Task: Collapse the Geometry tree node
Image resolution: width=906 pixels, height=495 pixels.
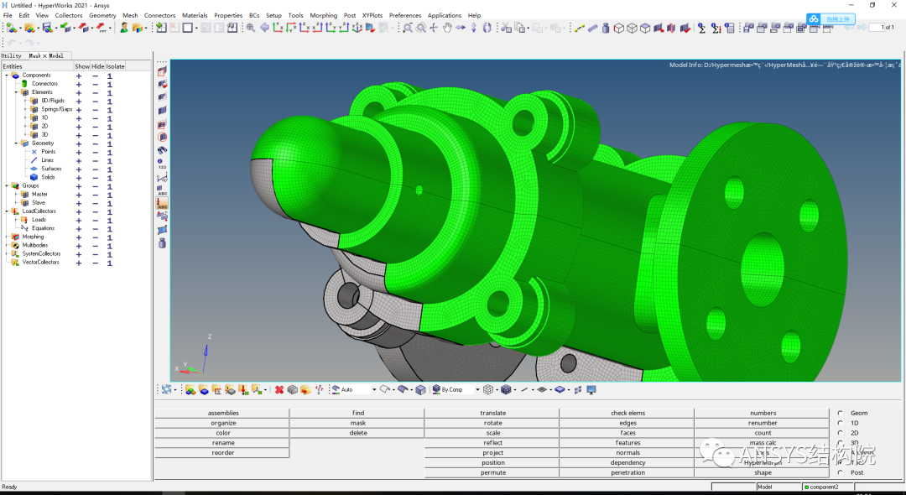Action: pos(16,143)
